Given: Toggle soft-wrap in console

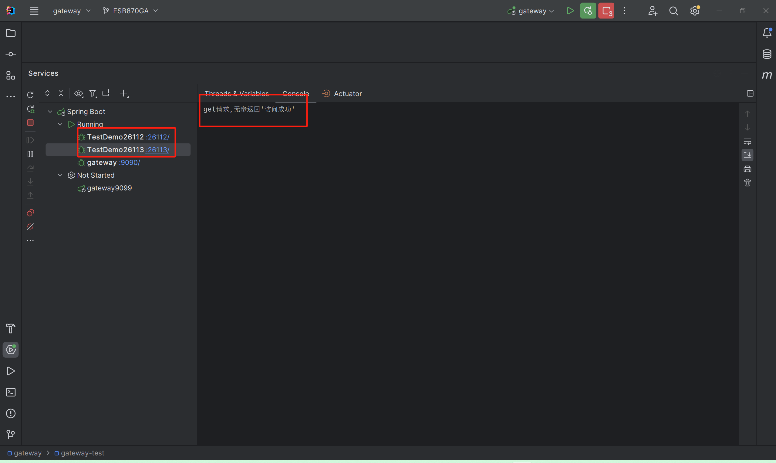Looking at the screenshot, I should click(x=747, y=142).
